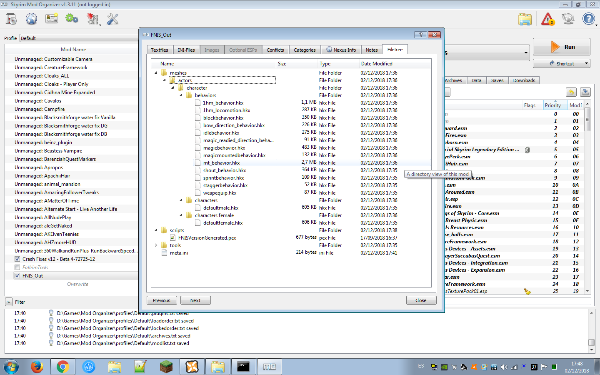Collapse the actors folder

click(165, 80)
